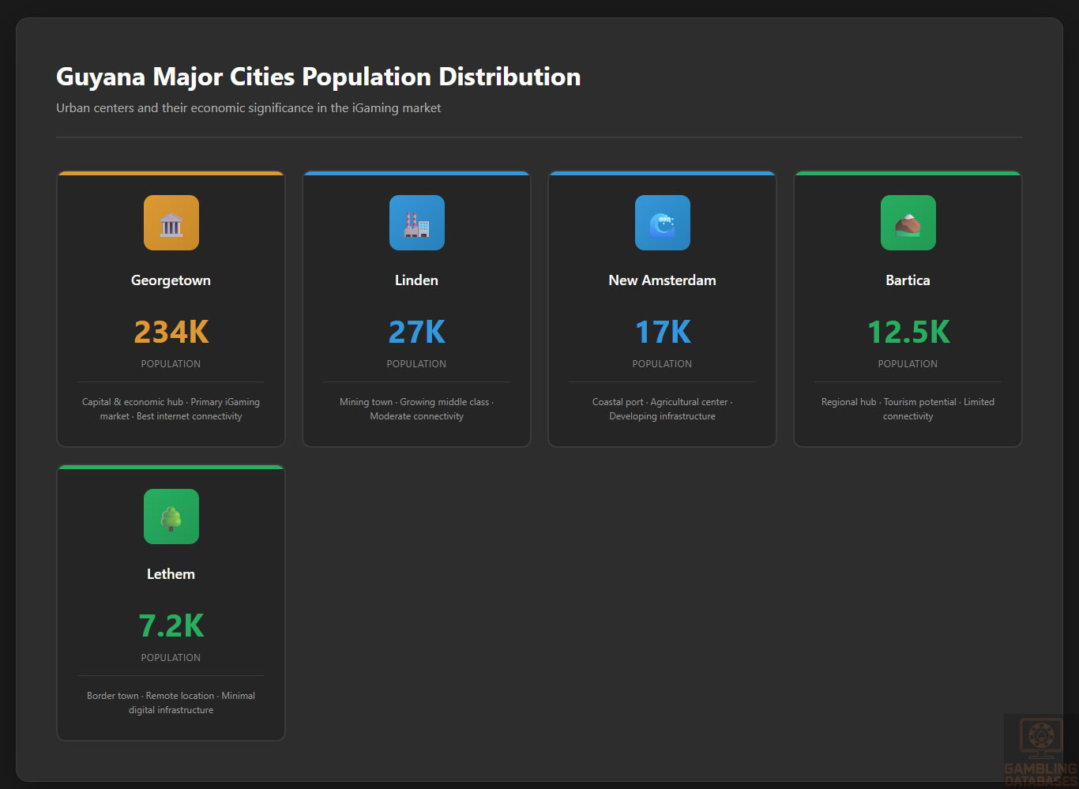The image size is (1079, 789).
Task: Click the Bartica mountain icon
Action: (x=908, y=223)
